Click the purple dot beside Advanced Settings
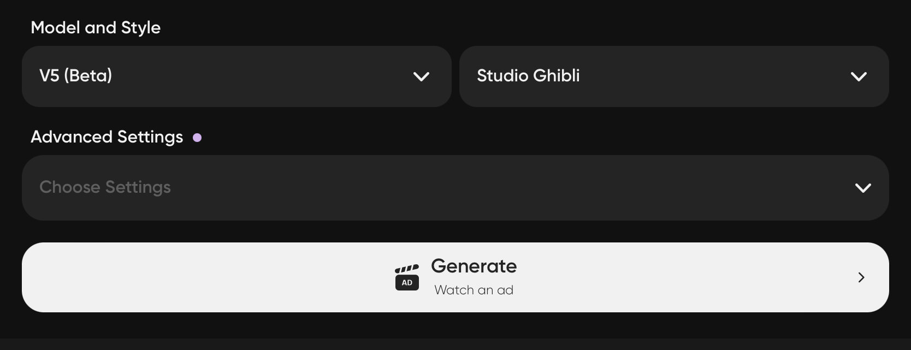The image size is (911, 350). (x=197, y=138)
